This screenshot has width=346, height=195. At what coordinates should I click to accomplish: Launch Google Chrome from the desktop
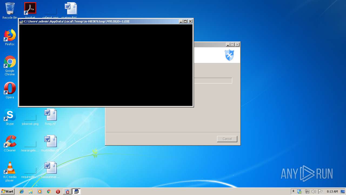pos(10,66)
